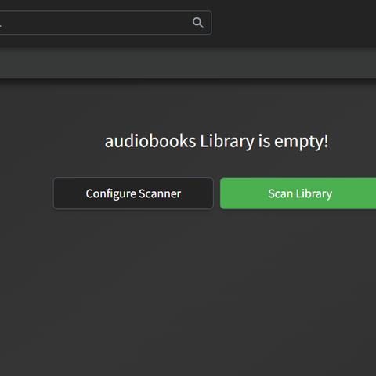
Task: Click the right end of the grey toolbar
Action: click(366, 63)
